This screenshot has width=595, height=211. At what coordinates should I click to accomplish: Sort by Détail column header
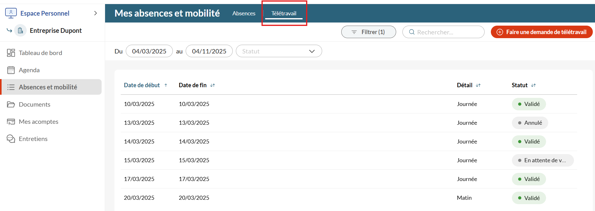(465, 85)
